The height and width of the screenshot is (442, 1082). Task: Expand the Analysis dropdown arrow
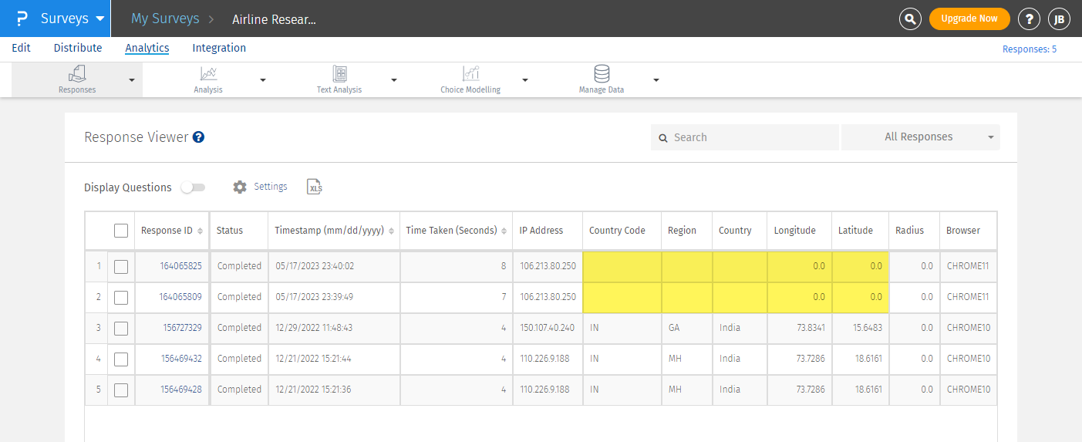[x=263, y=79]
